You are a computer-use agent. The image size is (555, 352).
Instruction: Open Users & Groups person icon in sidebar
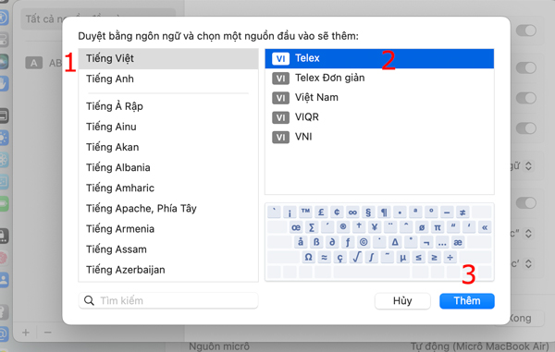(x=3, y=280)
